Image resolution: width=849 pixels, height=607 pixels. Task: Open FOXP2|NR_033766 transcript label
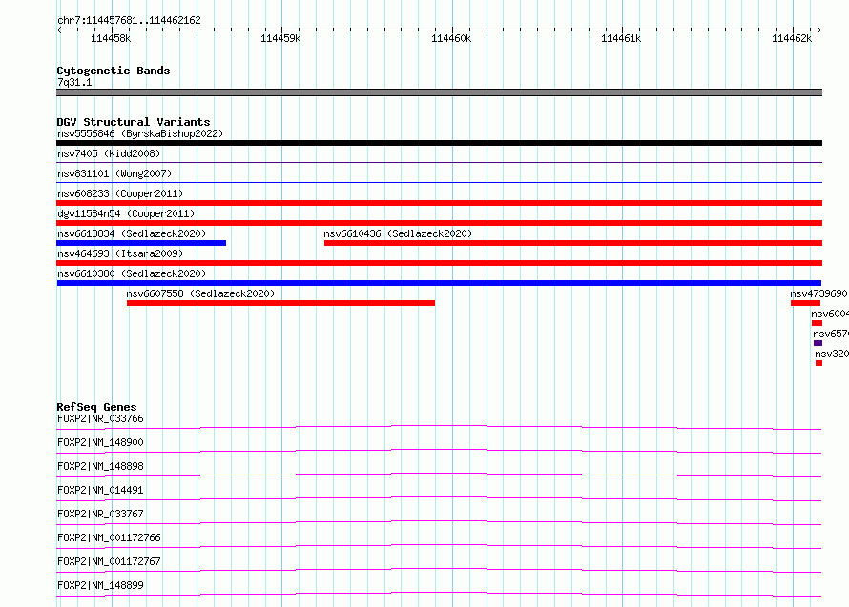pos(100,418)
